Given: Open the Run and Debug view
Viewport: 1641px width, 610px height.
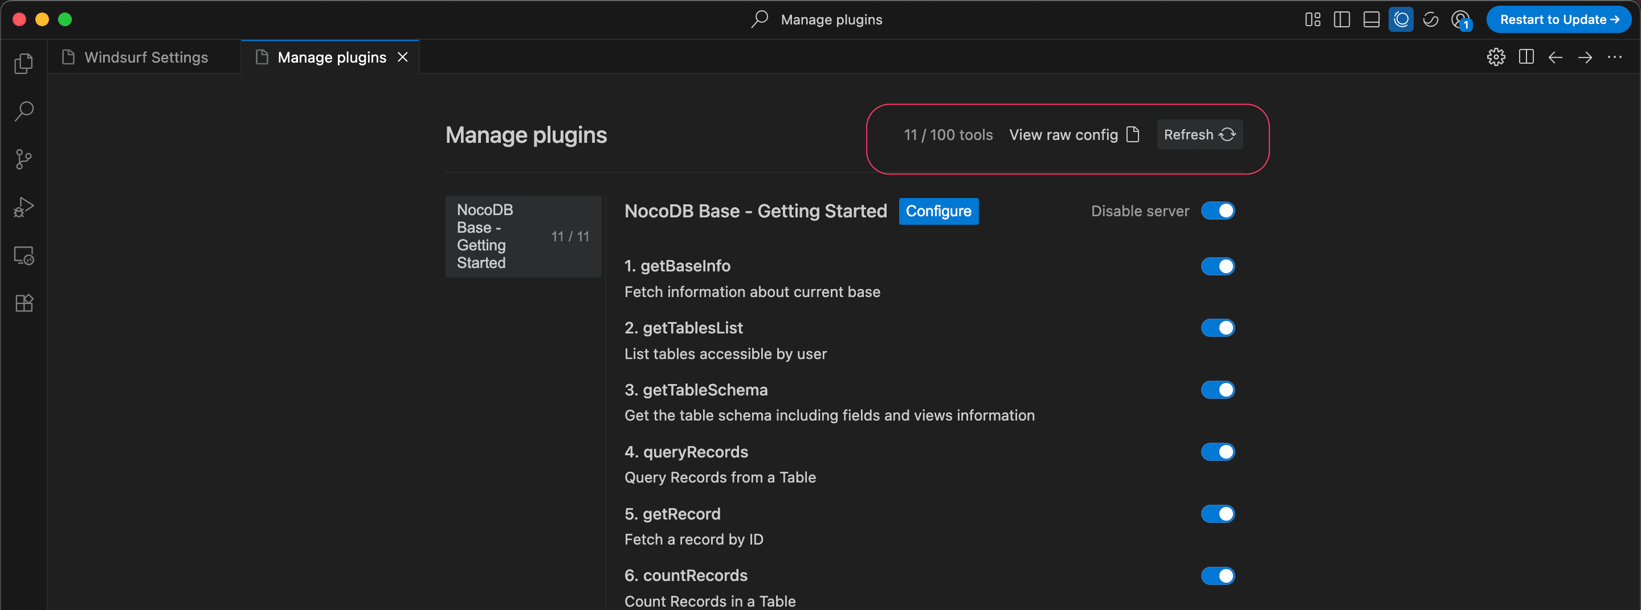Looking at the screenshot, I should (23, 207).
